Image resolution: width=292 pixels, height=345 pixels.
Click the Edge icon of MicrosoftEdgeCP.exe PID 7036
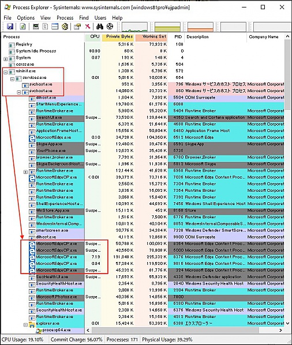32,178
